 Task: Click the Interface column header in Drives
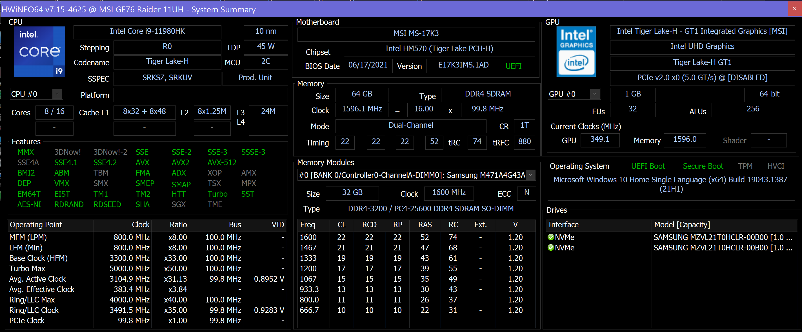563,225
